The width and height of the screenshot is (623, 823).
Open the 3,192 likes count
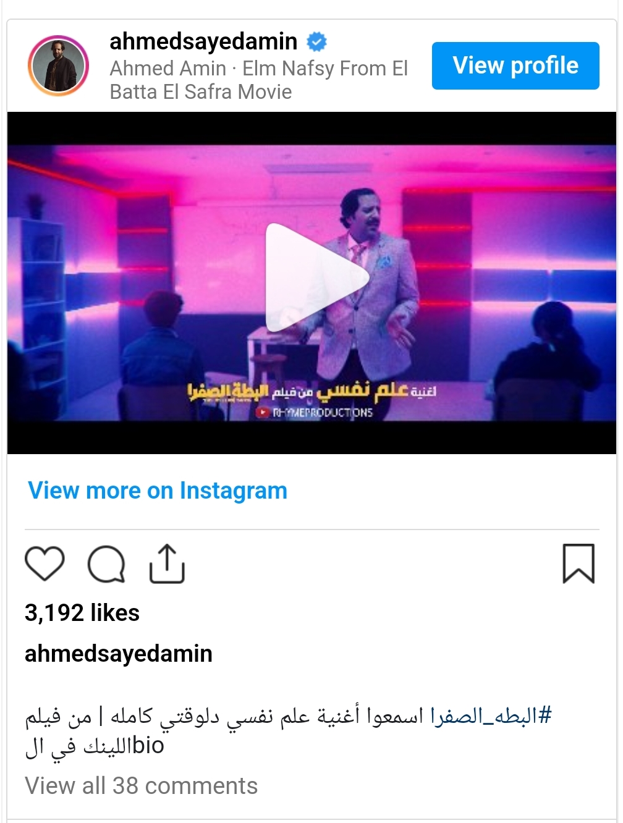[82, 613]
